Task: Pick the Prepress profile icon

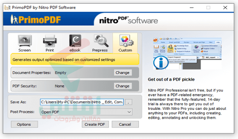Action: click(x=101, y=41)
